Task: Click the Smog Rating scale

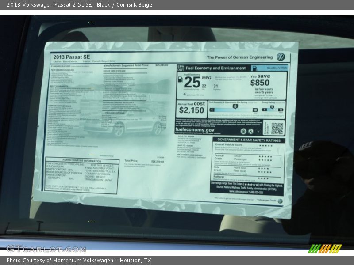Action: point(273,108)
